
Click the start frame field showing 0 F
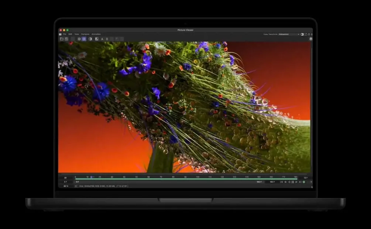[x=66, y=182]
